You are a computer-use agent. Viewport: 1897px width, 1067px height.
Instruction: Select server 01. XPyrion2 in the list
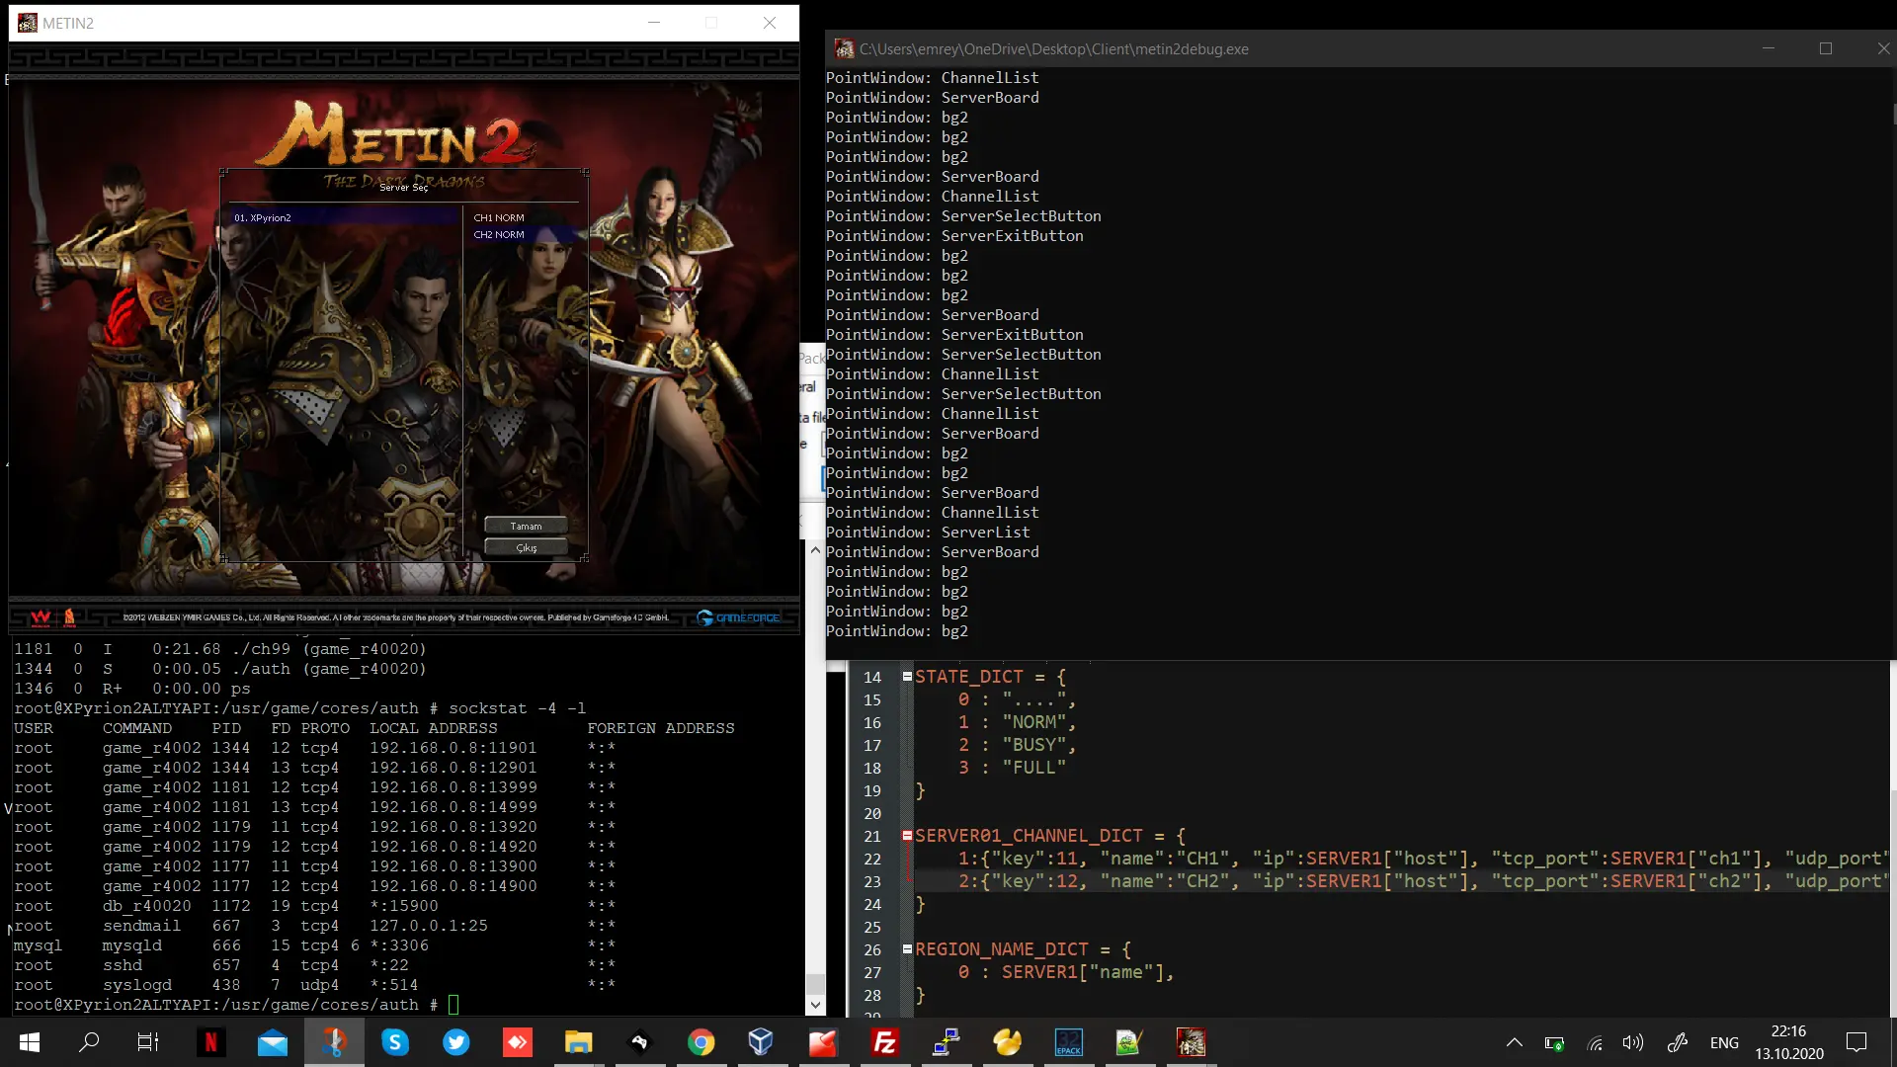[343, 217]
